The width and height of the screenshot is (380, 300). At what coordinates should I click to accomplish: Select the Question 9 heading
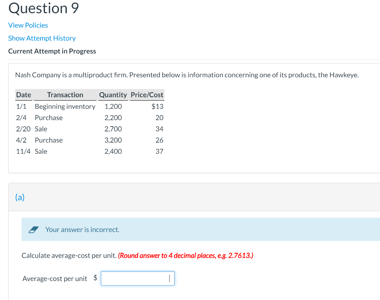(x=43, y=8)
